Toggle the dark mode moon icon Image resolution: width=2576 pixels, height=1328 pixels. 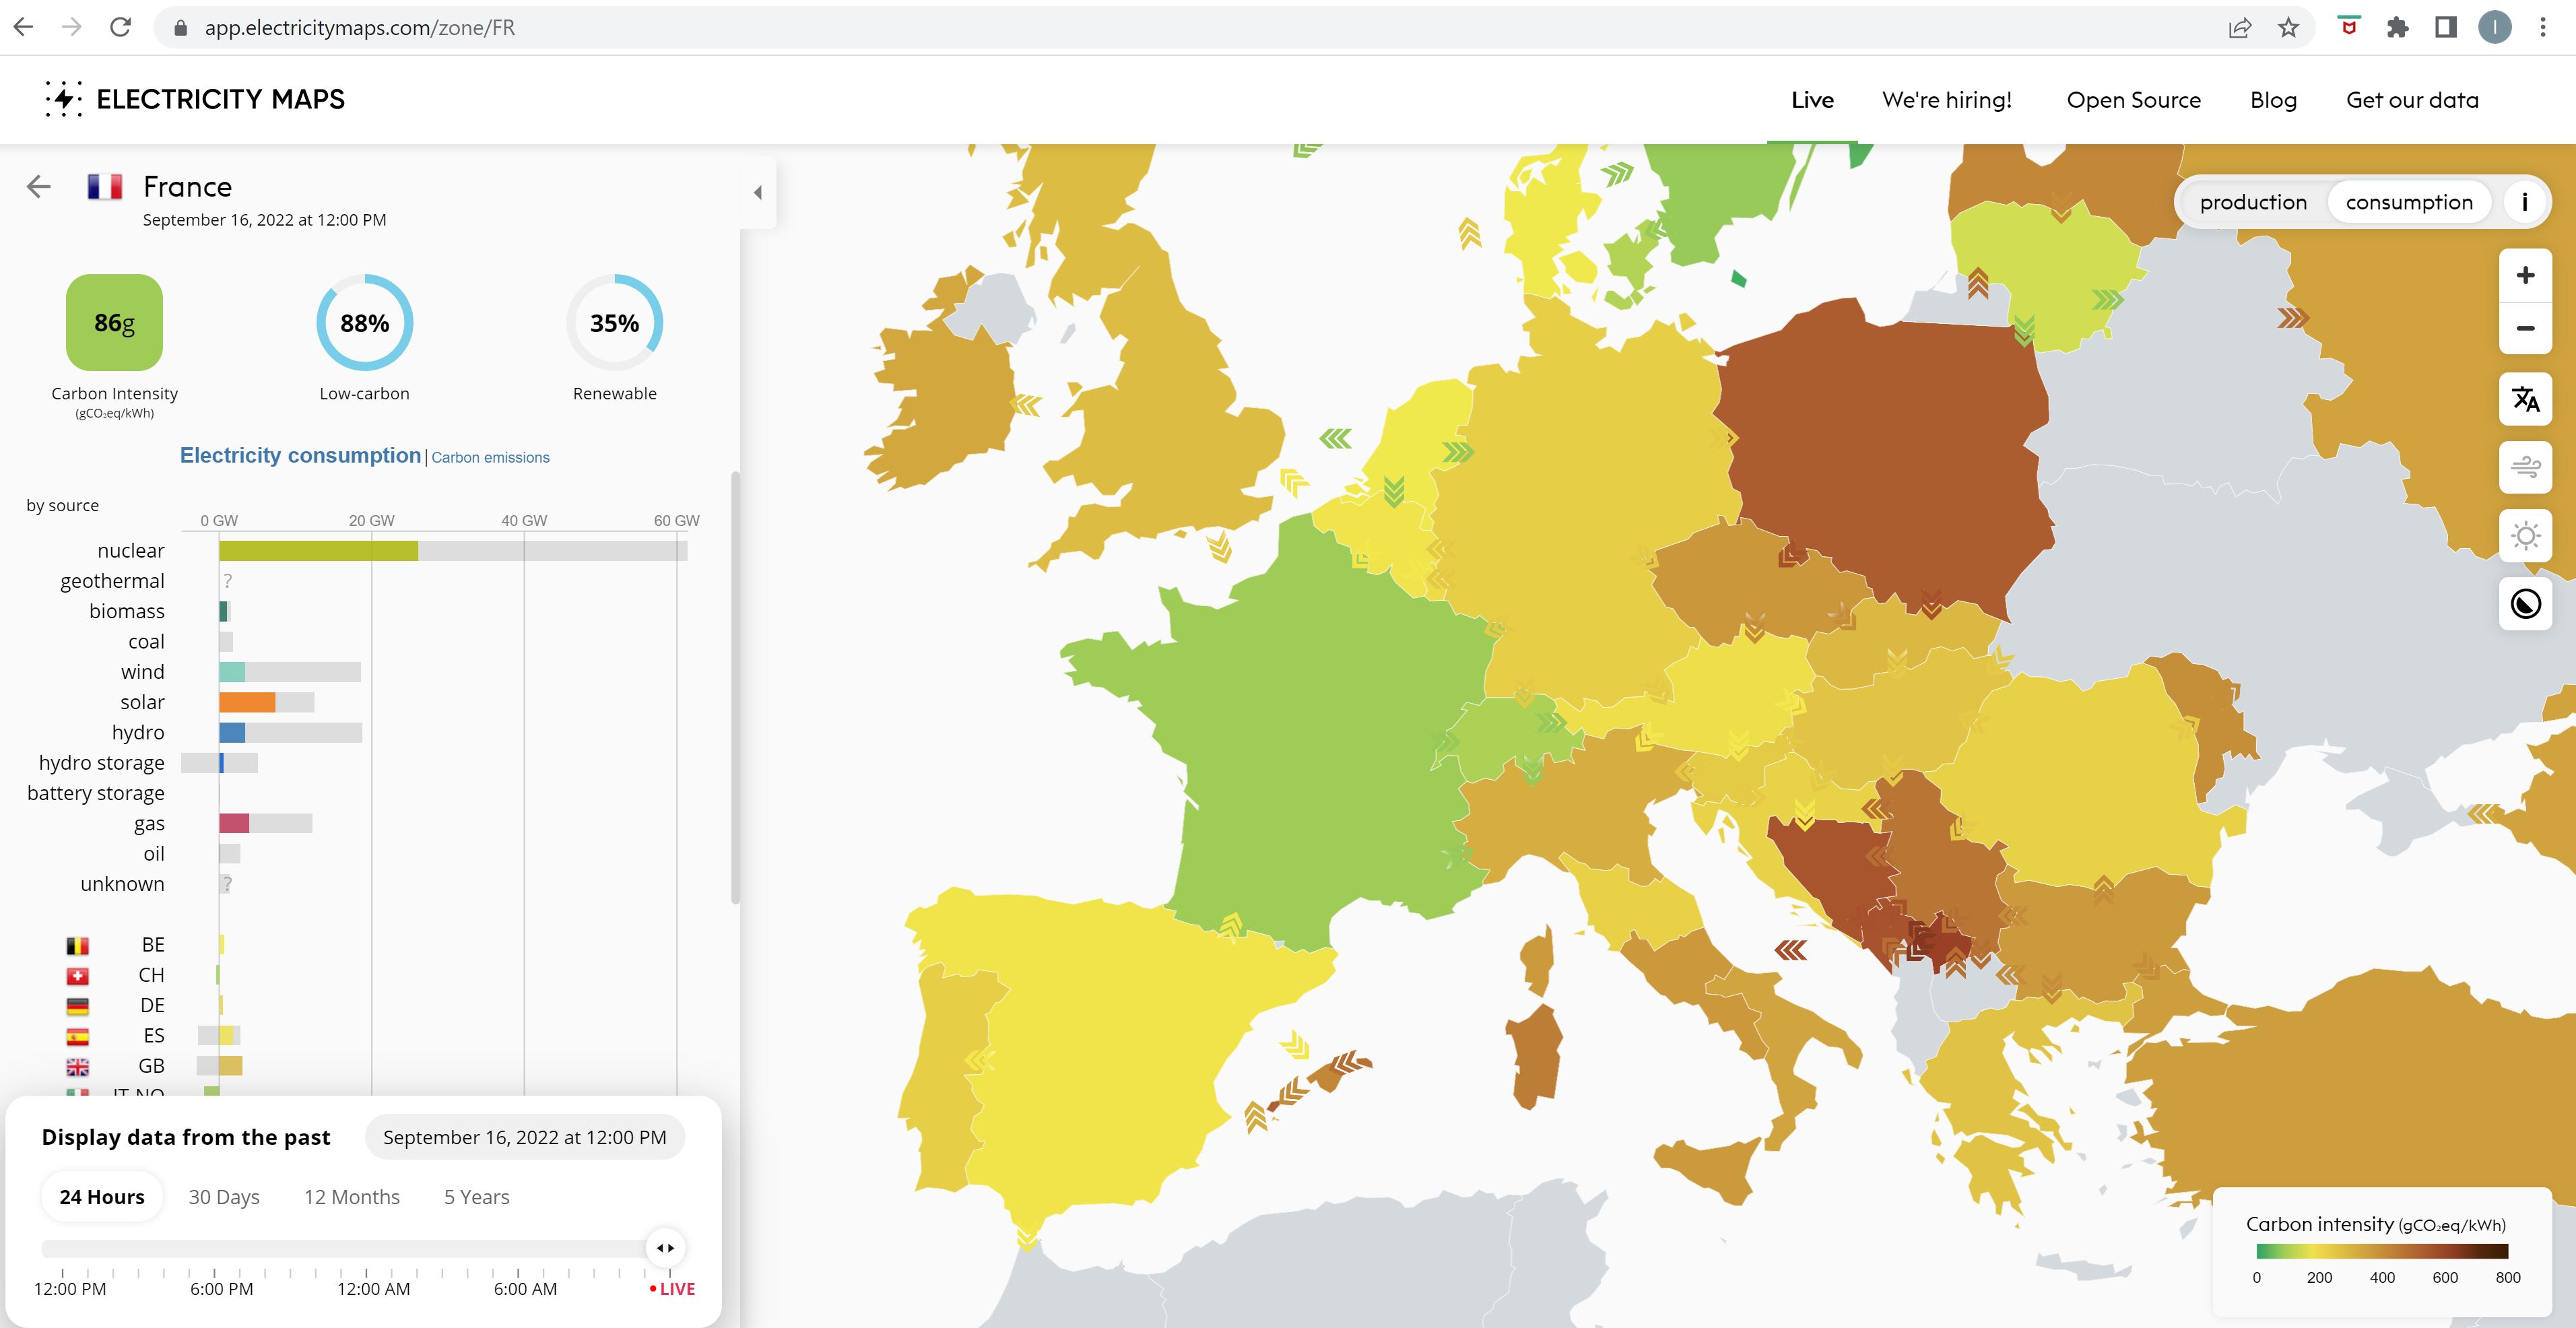point(2525,604)
